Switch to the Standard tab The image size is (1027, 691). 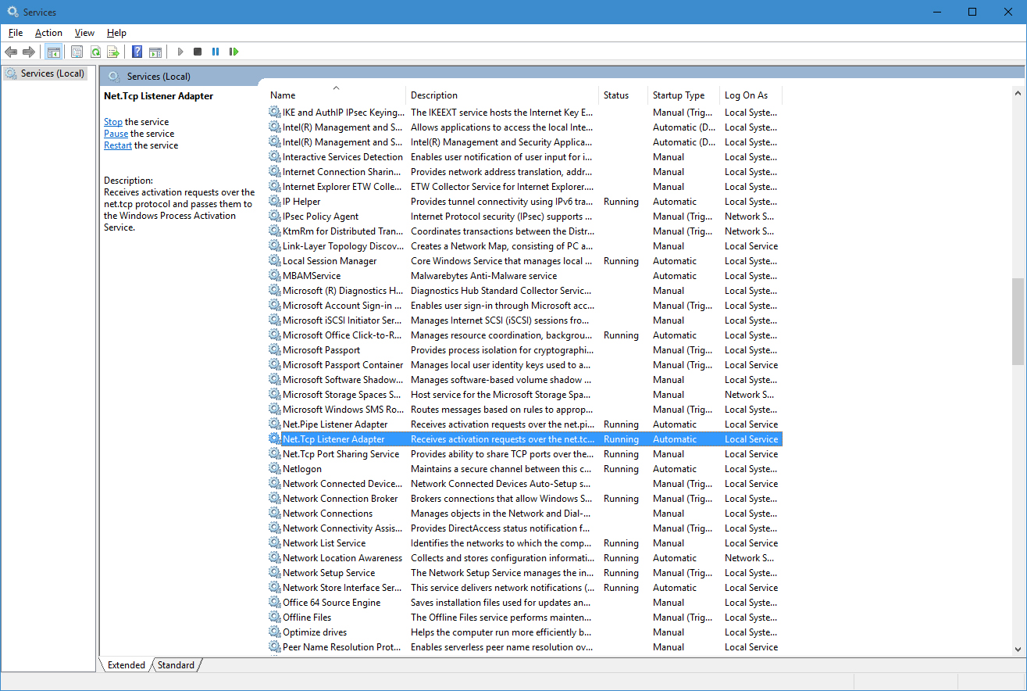(x=176, y=665)
